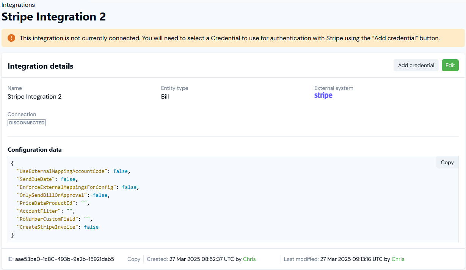Click the Entity type value Bill

[x=165, y=97]
